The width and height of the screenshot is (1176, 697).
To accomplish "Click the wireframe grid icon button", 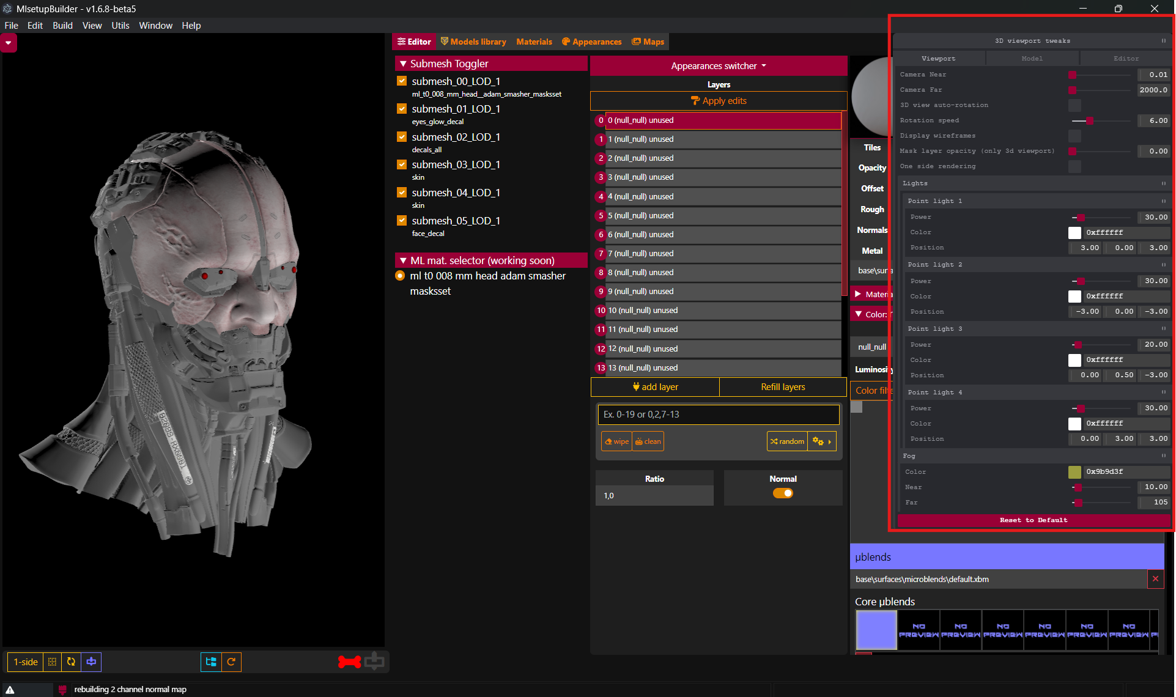I will [52, 662].
